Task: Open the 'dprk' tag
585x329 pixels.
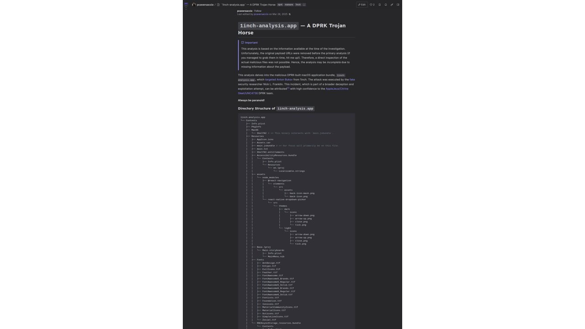Action: 280,5
